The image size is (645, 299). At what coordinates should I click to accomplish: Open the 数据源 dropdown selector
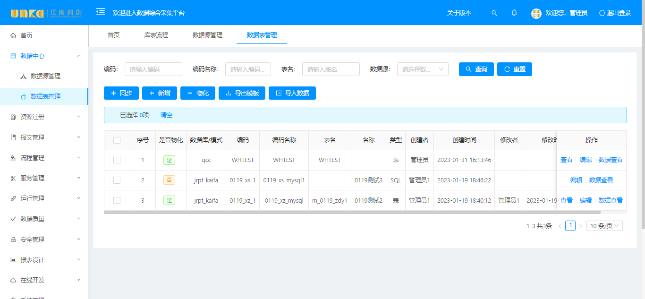click(x=423, y=69)
